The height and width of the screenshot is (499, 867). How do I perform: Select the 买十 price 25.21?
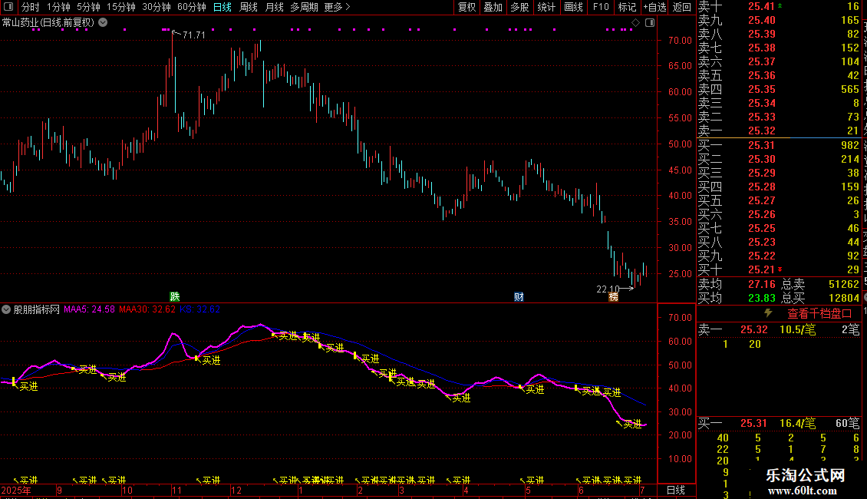click(761, 269)
